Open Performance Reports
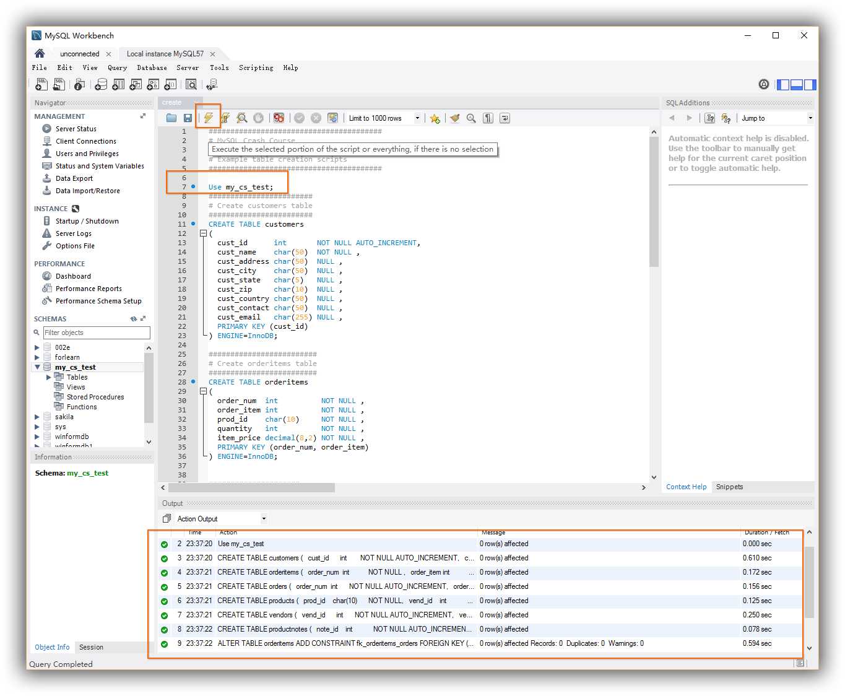845x696 pixels. [x=89, y=289]
